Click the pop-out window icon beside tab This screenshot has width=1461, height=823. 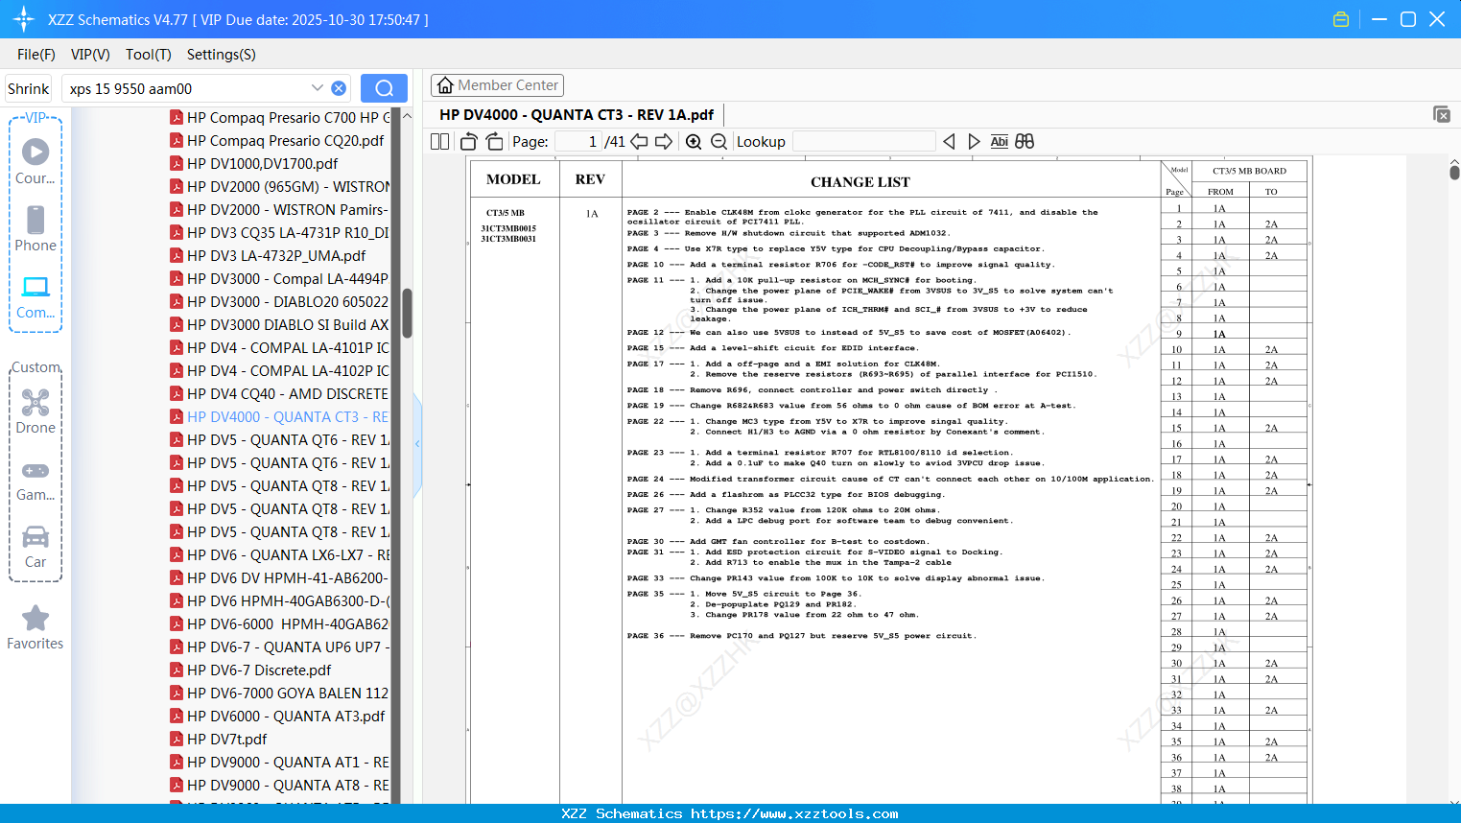pyautogui.click(x=1442, y=114)
